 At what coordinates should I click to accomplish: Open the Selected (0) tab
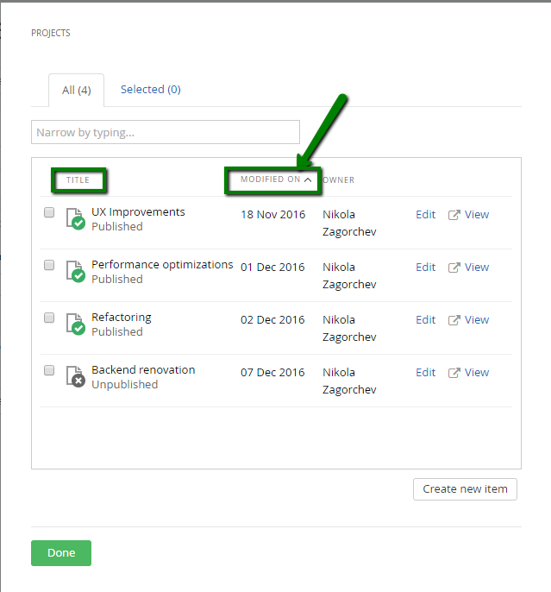[151, 90]
